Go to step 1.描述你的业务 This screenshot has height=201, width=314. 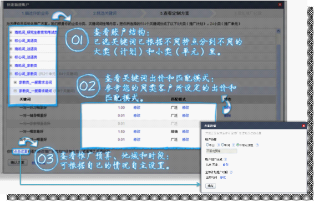36,13
